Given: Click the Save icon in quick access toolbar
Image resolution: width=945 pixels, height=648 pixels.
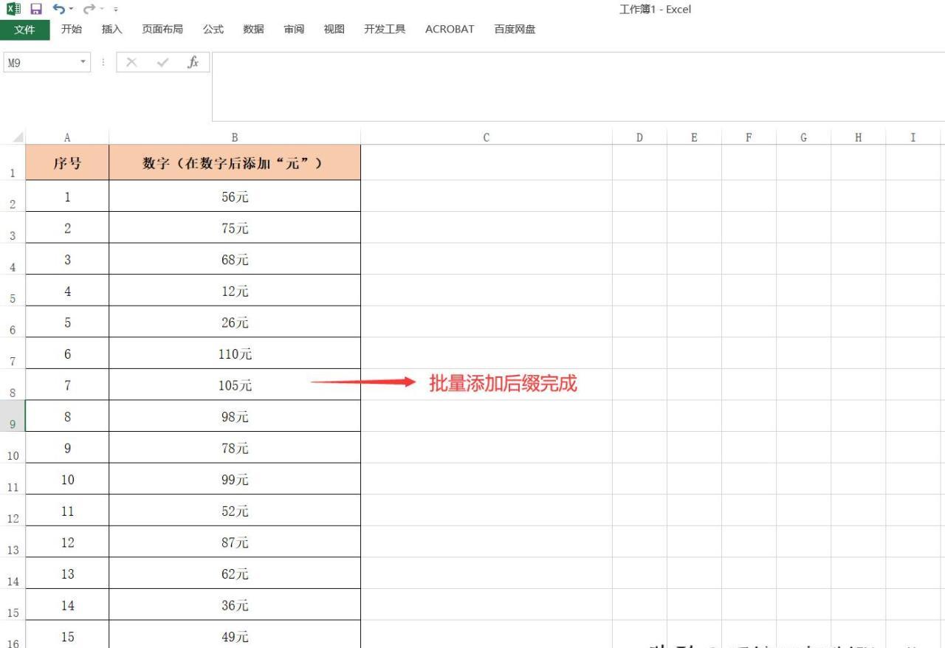Looking at the screenshot, I should click(x=35, y=10).
